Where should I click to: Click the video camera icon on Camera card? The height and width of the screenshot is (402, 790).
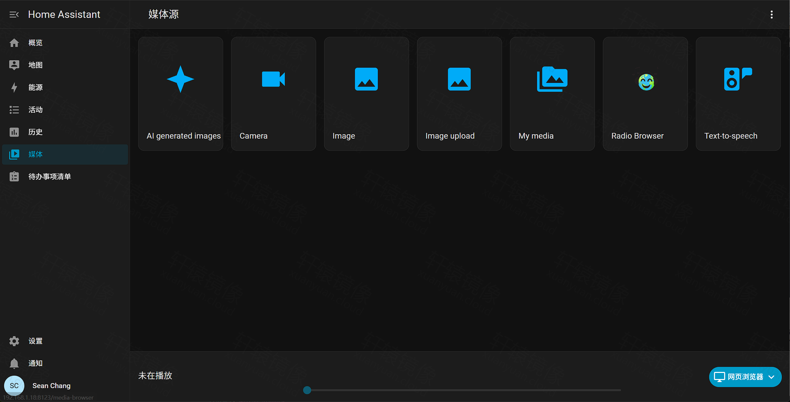(x=273, y=79)
